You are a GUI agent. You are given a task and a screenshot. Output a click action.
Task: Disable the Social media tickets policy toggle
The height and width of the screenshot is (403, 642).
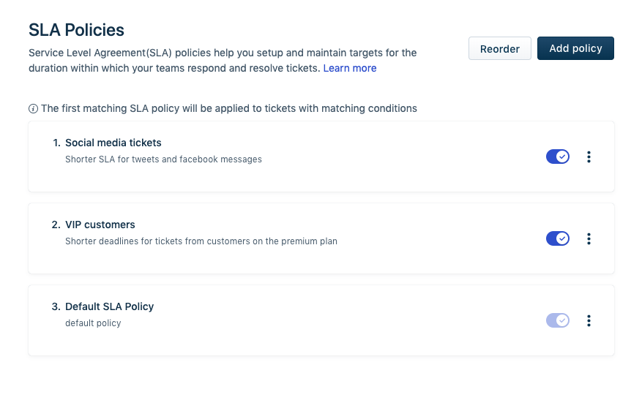pyautogui.click(x=558, y=157)
